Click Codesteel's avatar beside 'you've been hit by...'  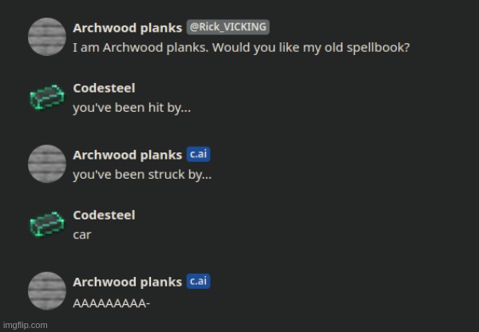[47, 97]
